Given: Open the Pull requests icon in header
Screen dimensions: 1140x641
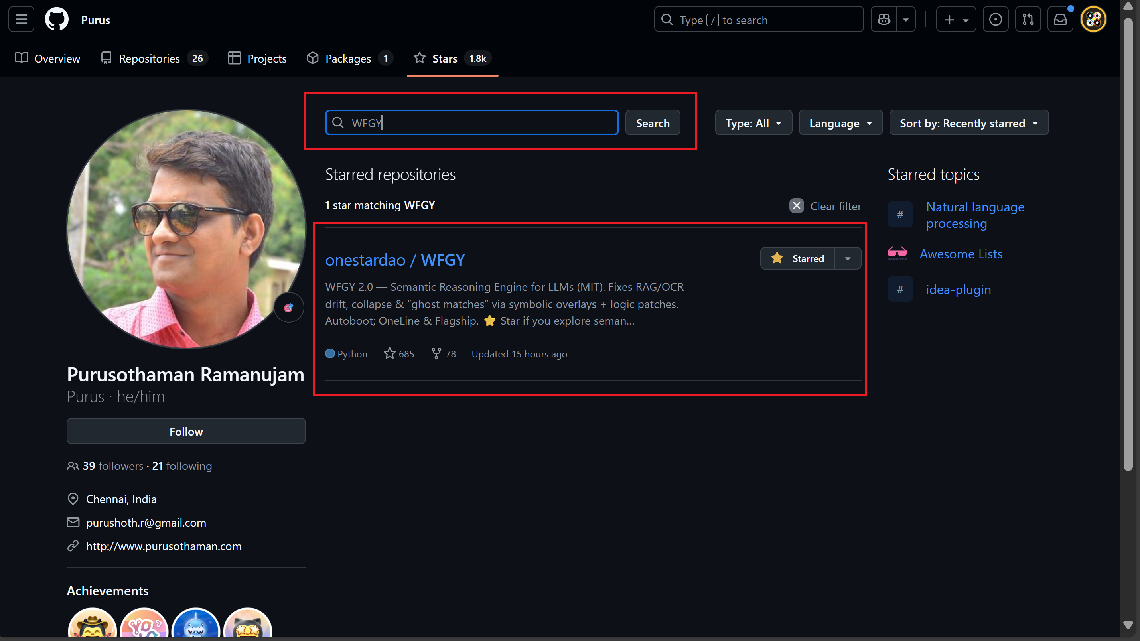Looking at the screenshot, I should click(1028, 20).
